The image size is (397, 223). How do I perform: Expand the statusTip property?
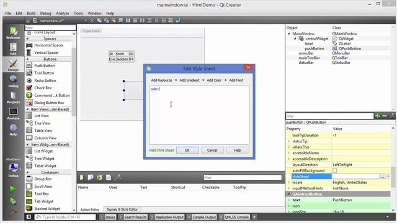point(288,141)
